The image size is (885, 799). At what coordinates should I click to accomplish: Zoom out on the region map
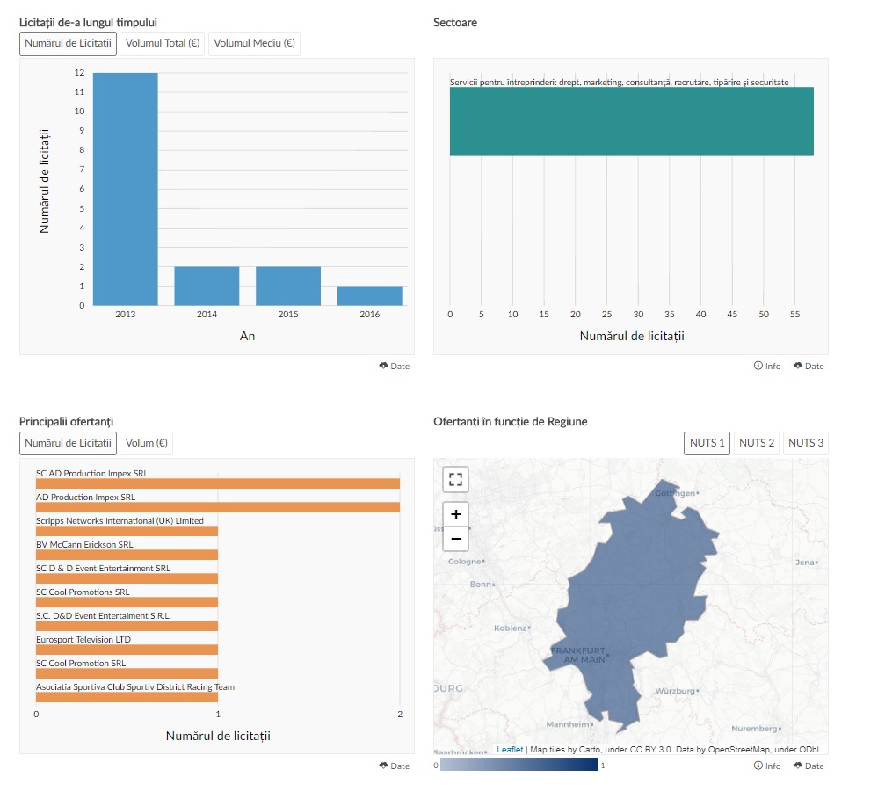(455, 539)
